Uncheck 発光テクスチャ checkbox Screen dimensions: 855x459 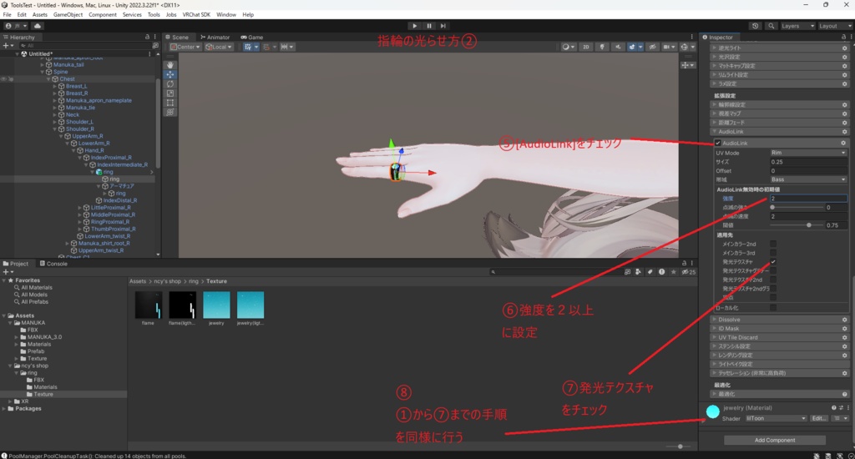point(772,262)
